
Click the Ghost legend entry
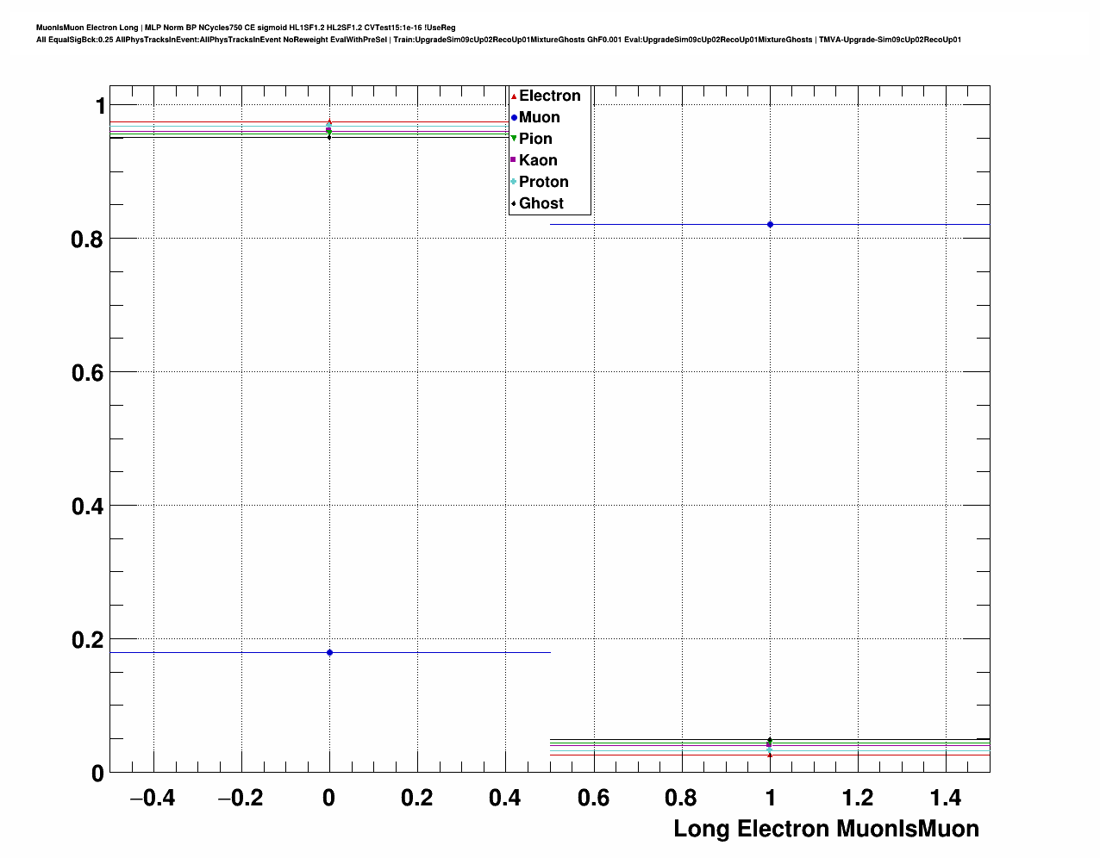pos(538,203)
